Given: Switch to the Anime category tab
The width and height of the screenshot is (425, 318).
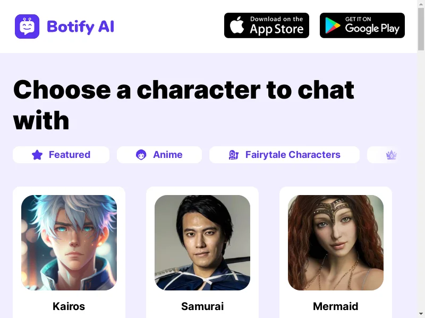Looking at the screenshot, I should [x=159, y=155].
